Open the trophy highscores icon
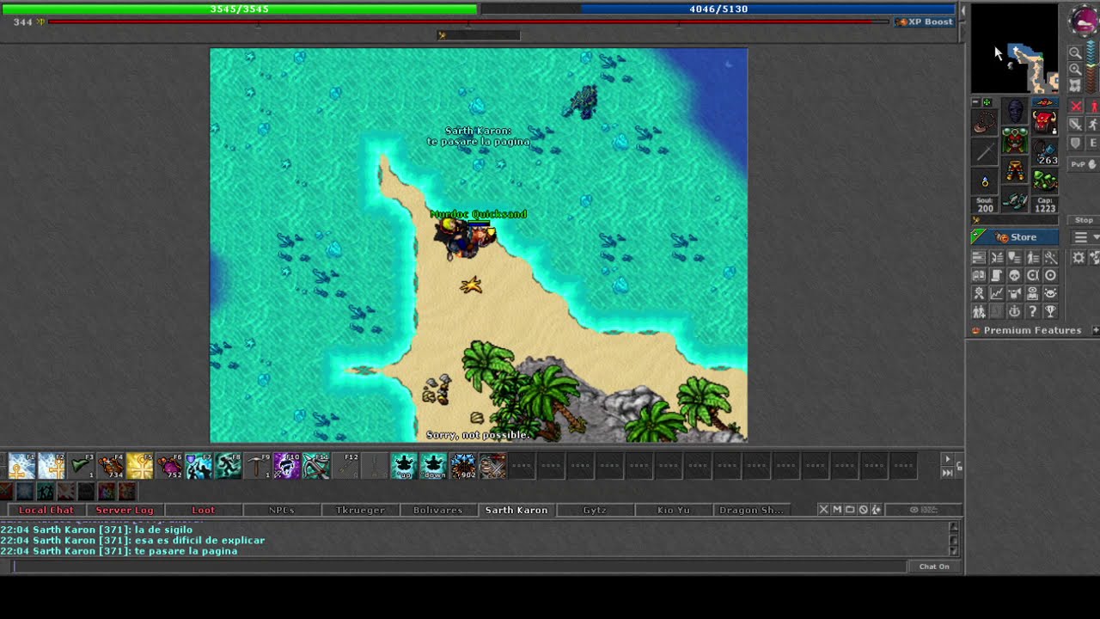Viewport: 1100px width, 619px height. point(1050,311)
